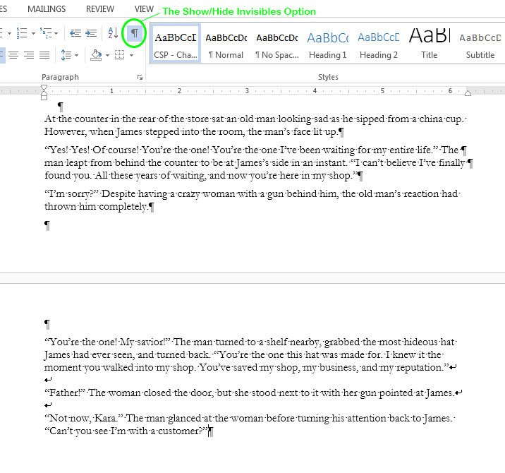Expand the Line Spacing dropdown arrow
The width and height of the screenshot is (505, 473).
point(76,56)
